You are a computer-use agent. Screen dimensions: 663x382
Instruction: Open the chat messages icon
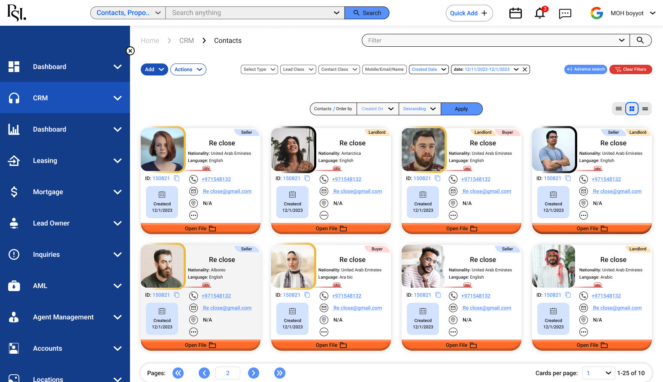565,14
